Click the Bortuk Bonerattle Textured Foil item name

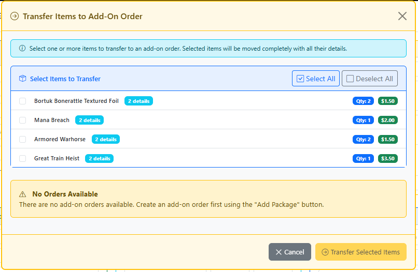pos(76,101)
